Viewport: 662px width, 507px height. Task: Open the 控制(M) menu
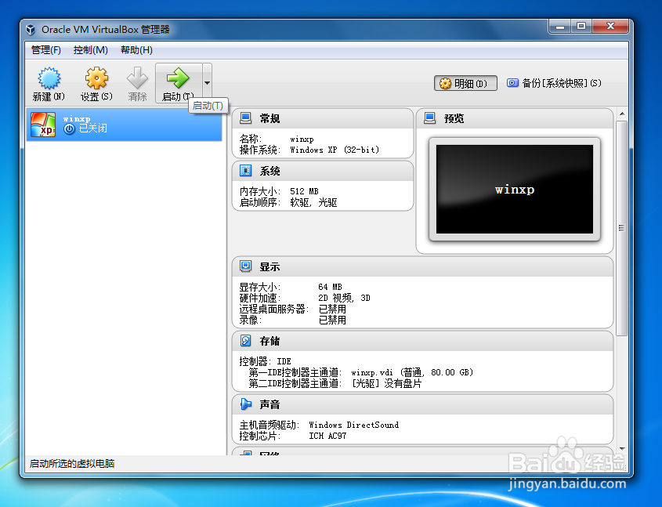[x=90, y=50]
